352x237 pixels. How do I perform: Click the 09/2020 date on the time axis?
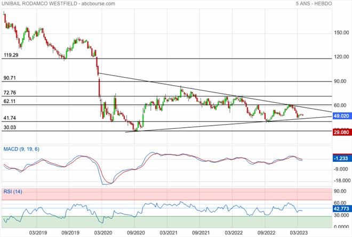[136, 233]
